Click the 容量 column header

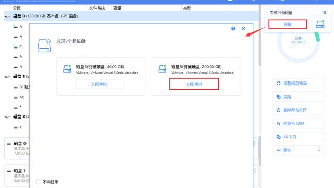tap(117, 8)
